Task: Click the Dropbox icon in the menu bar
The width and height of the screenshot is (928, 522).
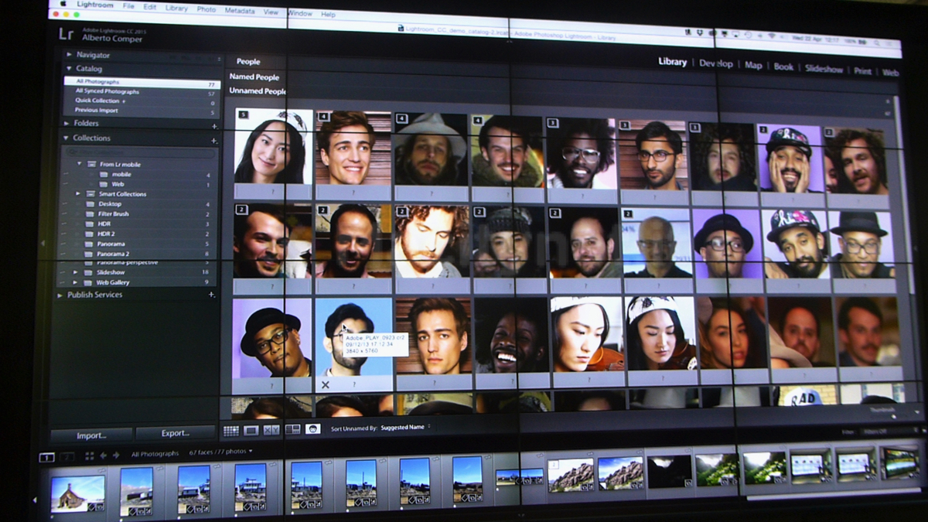Action: [701, 33]
